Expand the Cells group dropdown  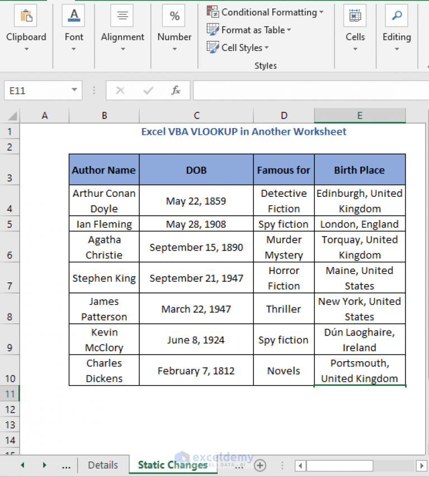click(355, 49)
